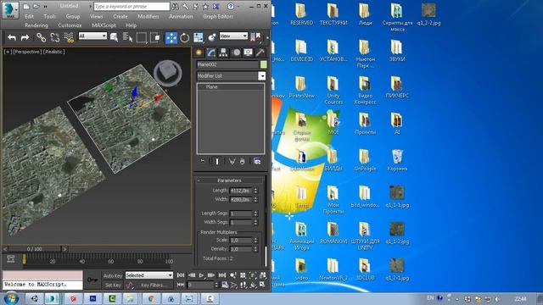The width and height of the screenshot is (543, 305).
Task: Activate the Select and Link tool
Action: pyautogui.click(x=41, y=37)
